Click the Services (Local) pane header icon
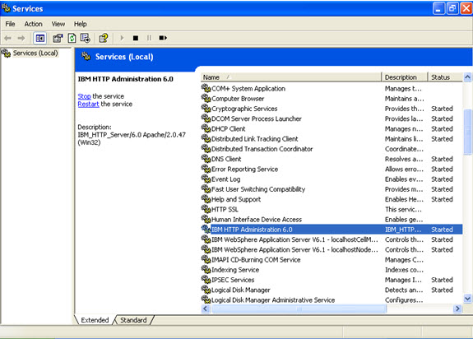The height and width of the screenshot is (339, 473). 86,57
